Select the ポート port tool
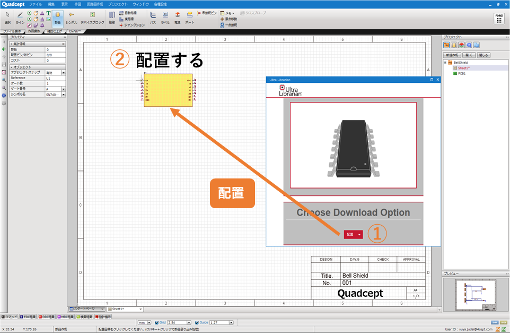Viewport: 510px width, 333px height. tap(190, 18)
